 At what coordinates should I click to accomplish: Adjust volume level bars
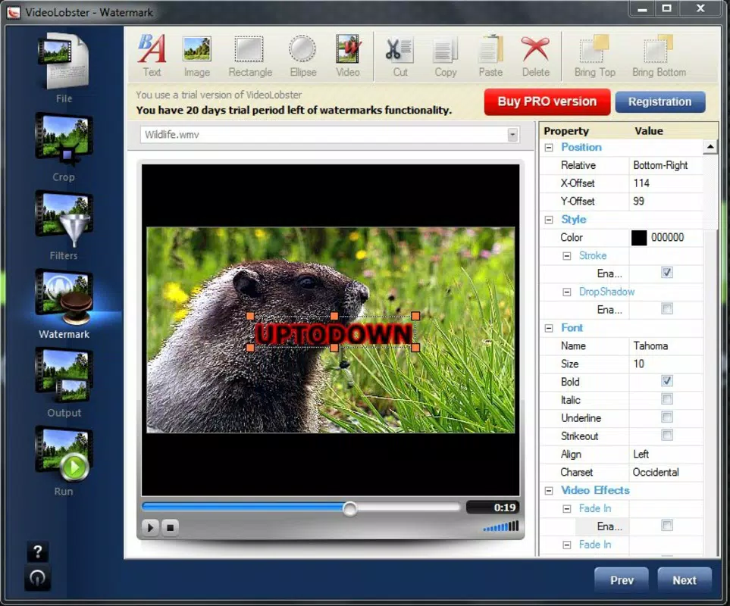501,526
